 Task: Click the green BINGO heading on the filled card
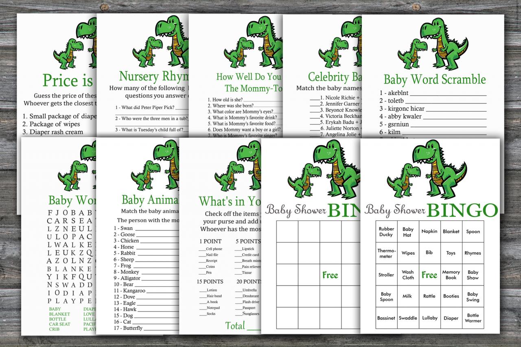(x=462, y=210)
